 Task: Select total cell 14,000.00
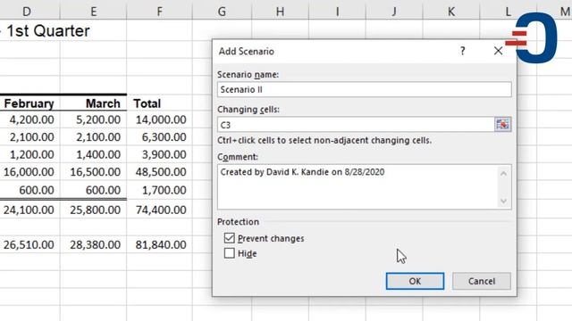click(x=159, y=119)
